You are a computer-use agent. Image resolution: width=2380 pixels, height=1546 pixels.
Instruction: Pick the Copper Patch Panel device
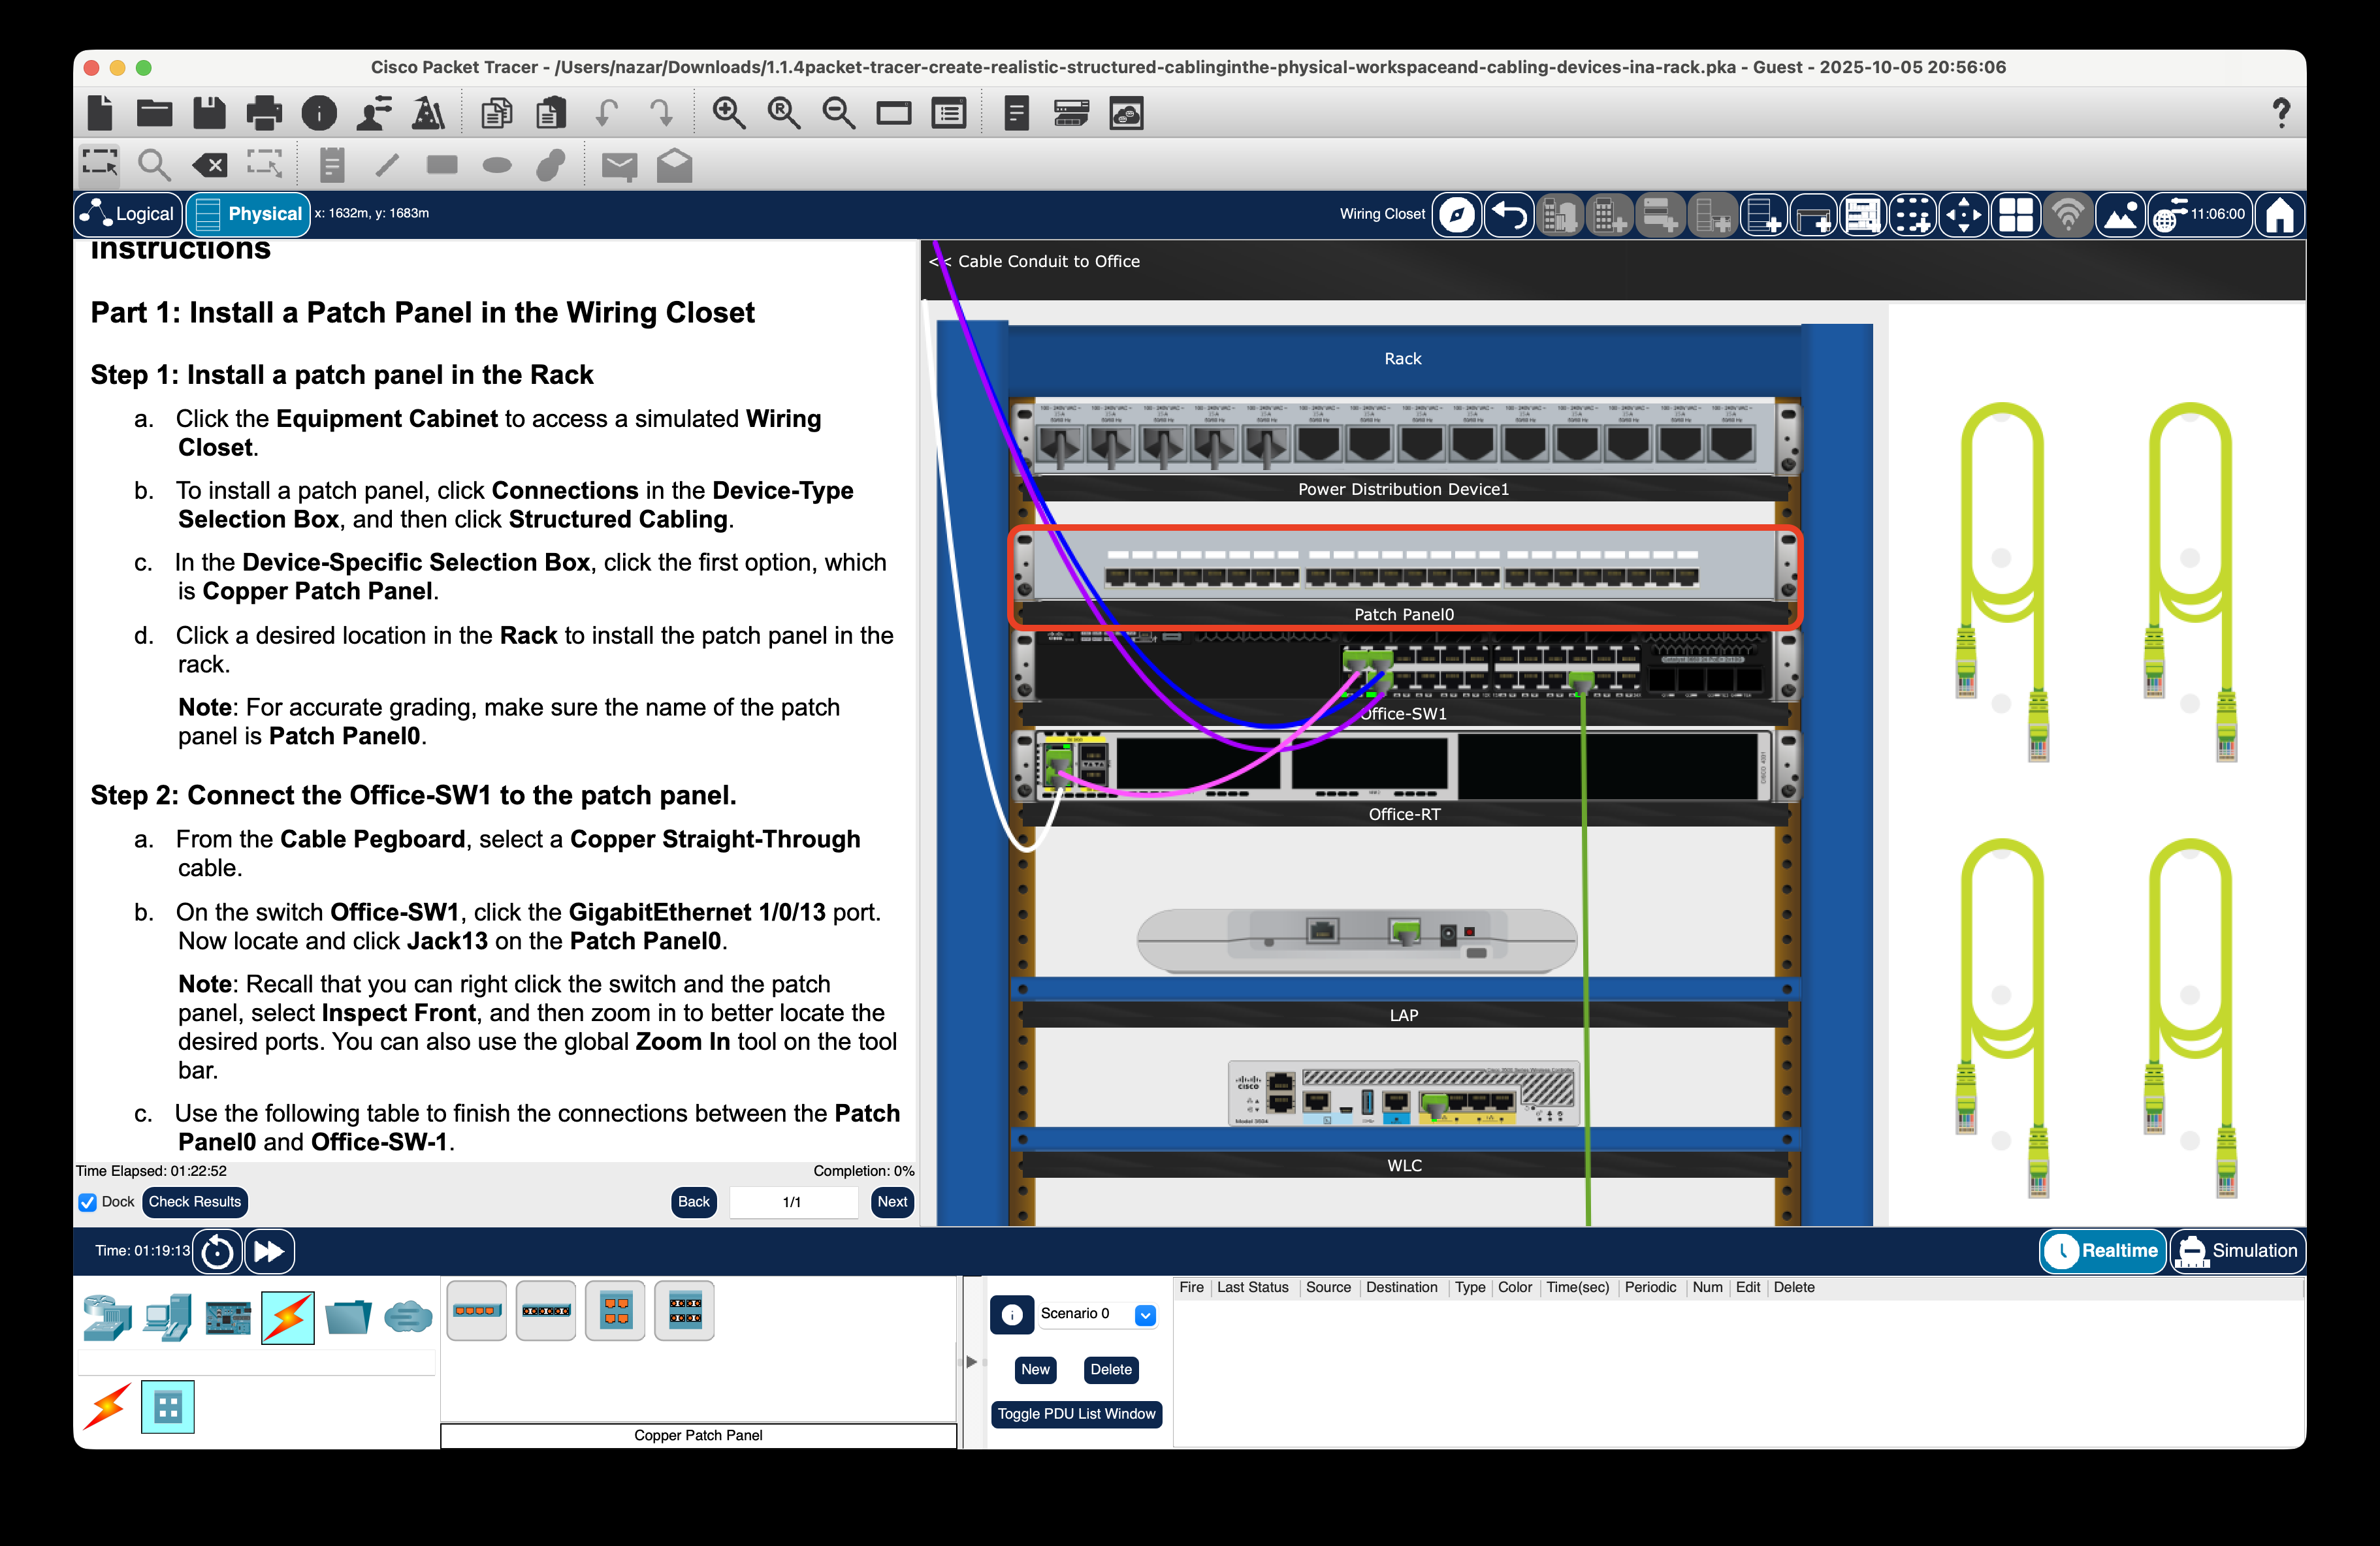pyautogui.click(x=476, y=1310)
